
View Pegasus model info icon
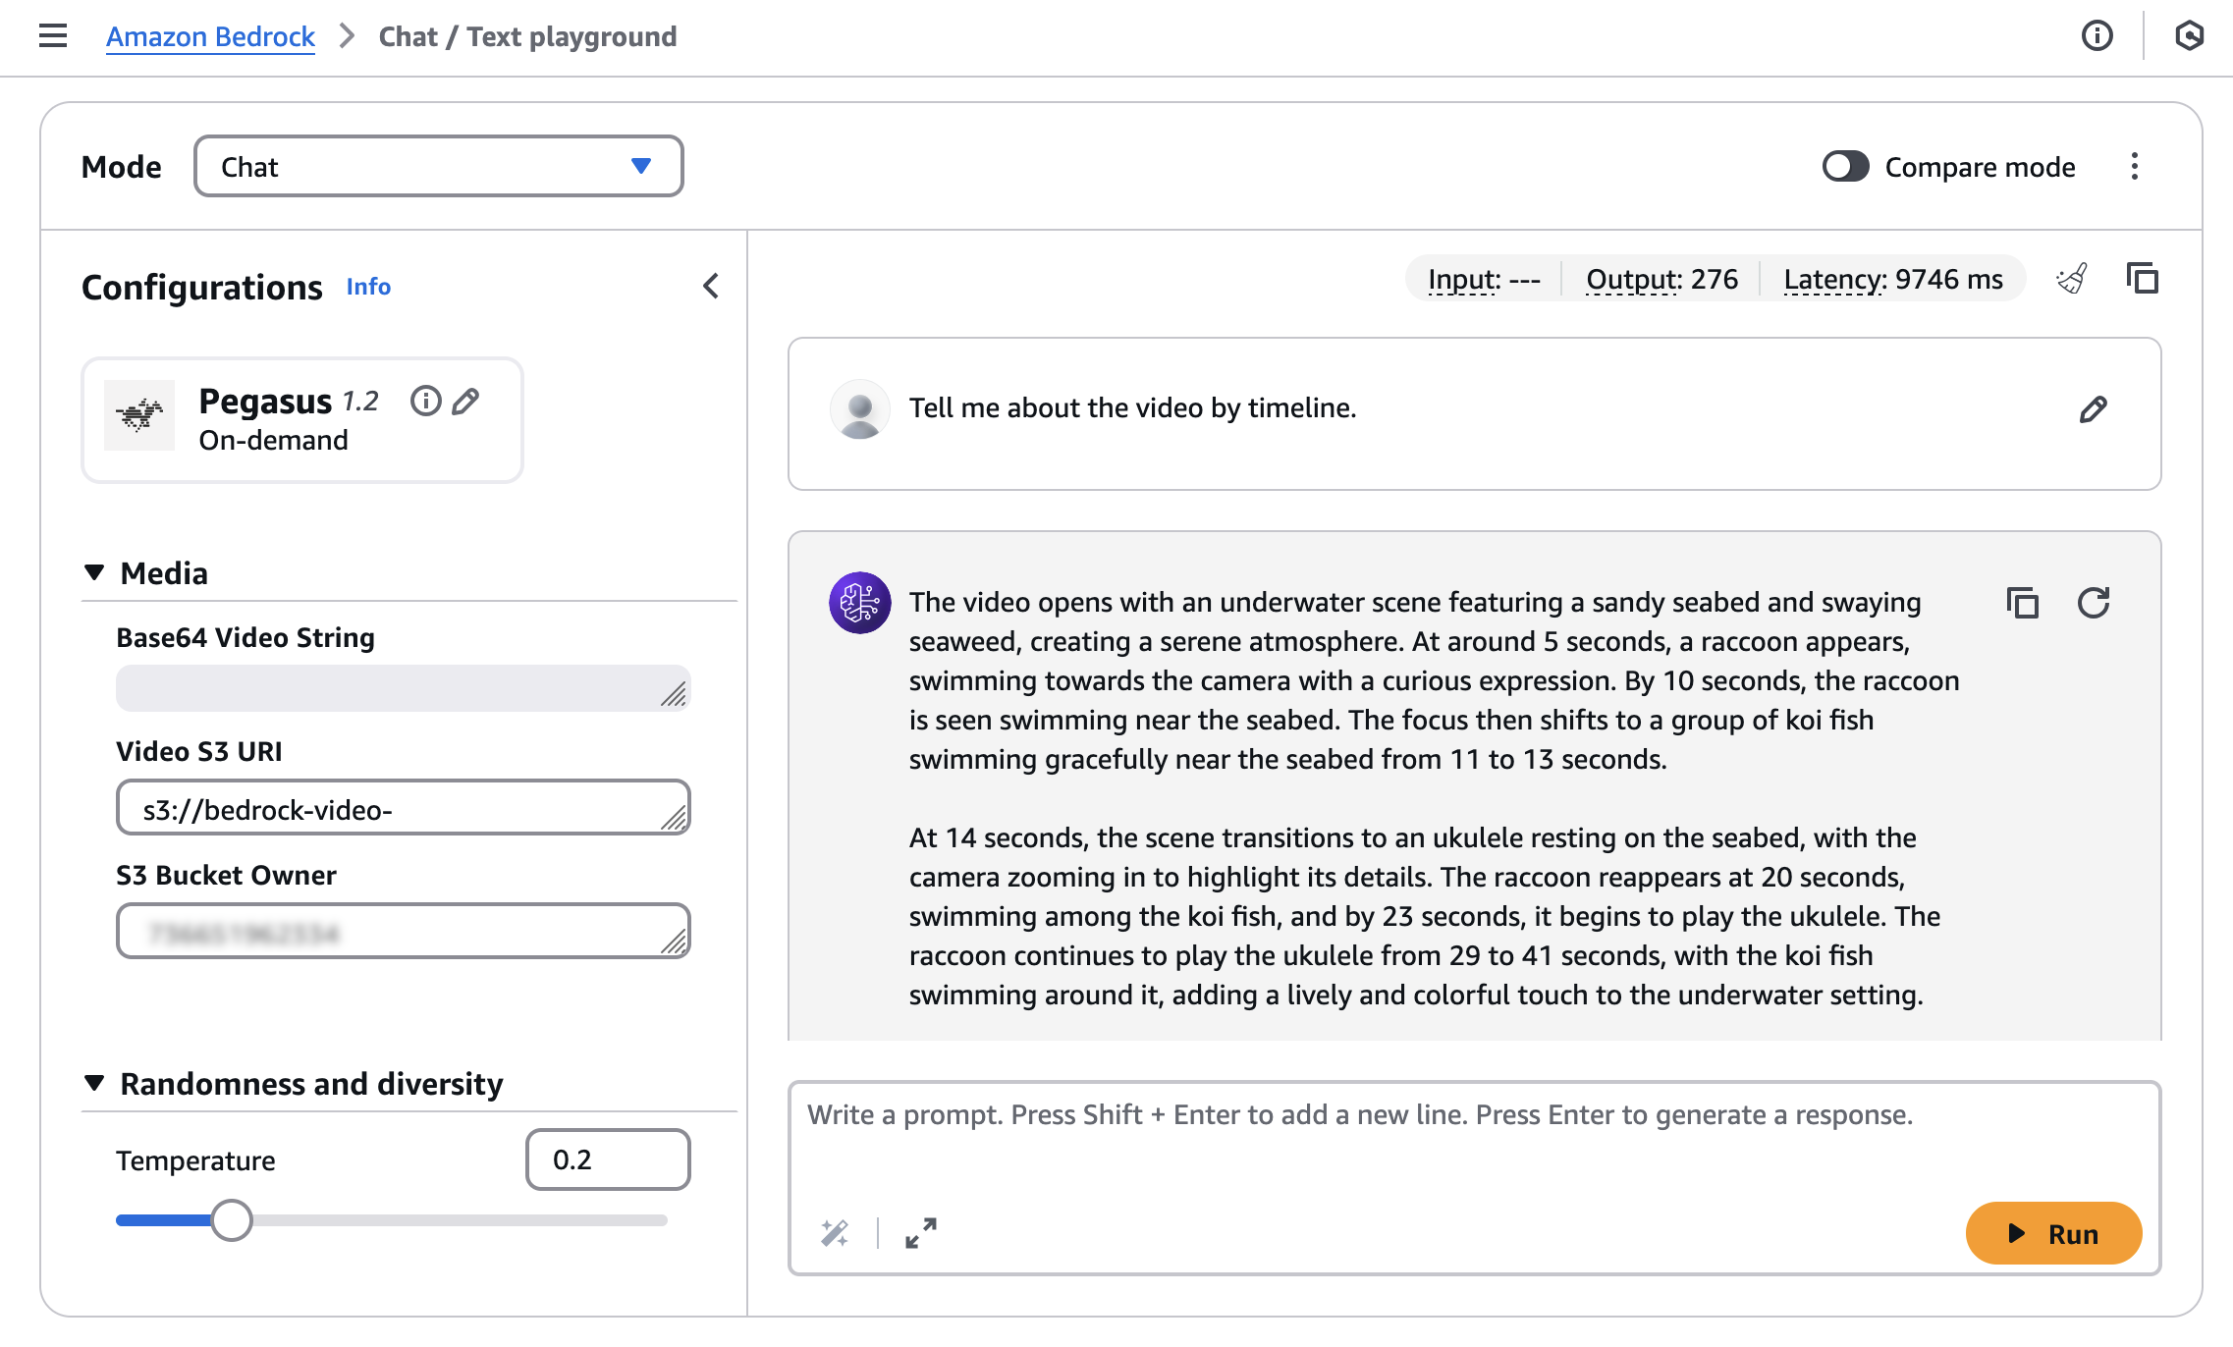point(425,401)
